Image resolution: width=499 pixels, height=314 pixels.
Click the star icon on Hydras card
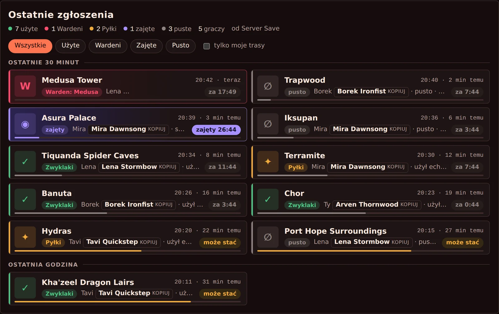[x=25, y=237]
